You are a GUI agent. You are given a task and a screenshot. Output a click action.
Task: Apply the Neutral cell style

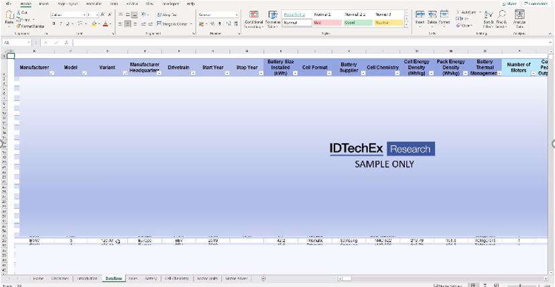[388, 22]
